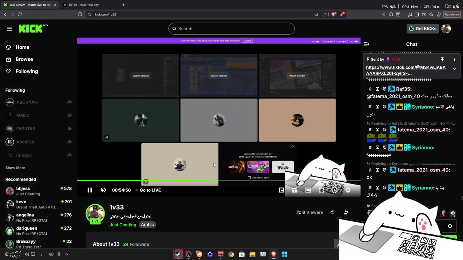Reload the current page

click(20, 14)
